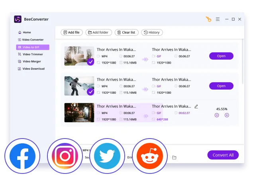Click the third row source title text

(x=116, y=106)
